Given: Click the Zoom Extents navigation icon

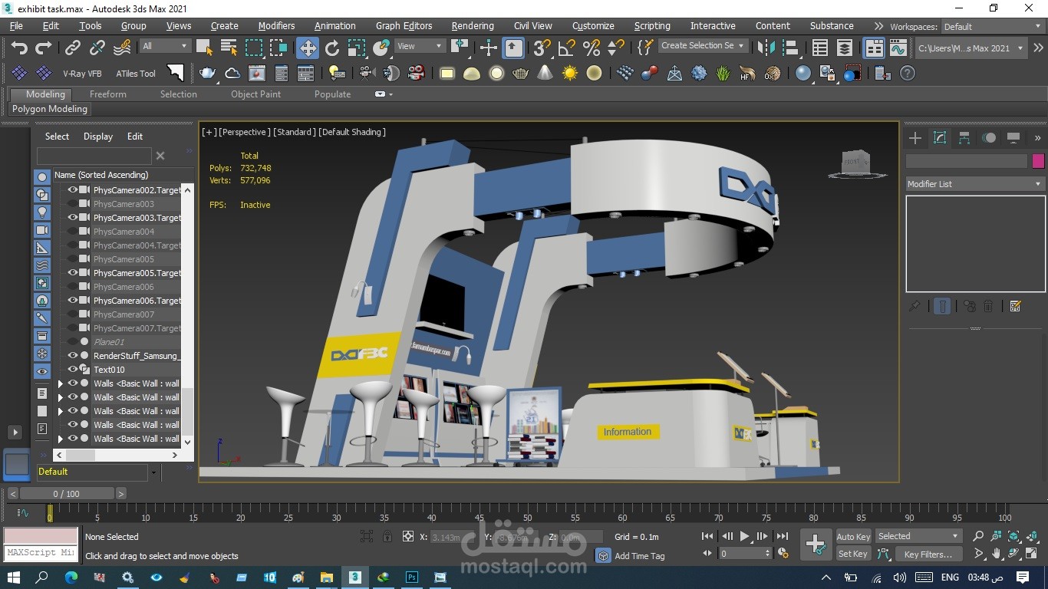Looking at the screenshot, I should pos(1013,537).
